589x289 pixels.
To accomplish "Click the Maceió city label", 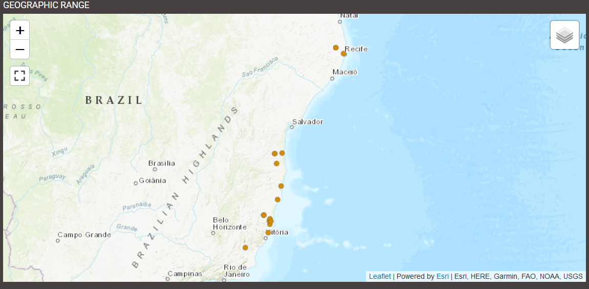I will coord(345,72).
